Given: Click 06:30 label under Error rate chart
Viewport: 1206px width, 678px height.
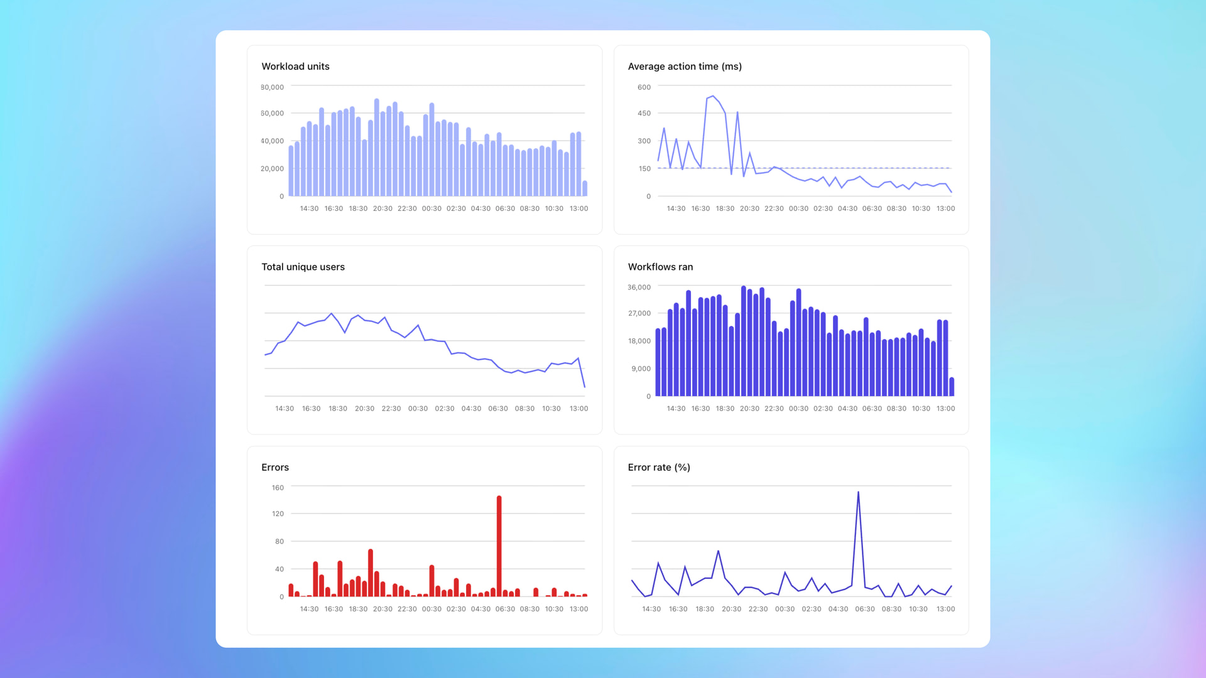Looking at the screenshot, I should 865,609.
